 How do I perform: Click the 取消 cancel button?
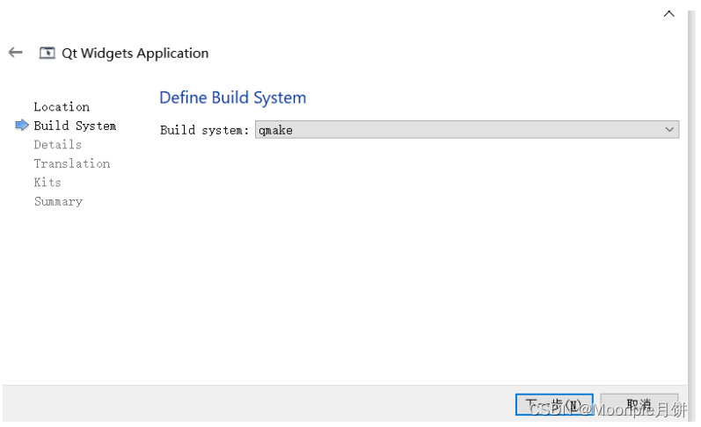pos(639,405)
